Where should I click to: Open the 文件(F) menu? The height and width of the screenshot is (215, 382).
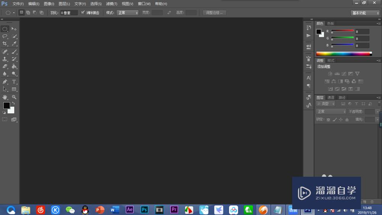coord(18,4)
